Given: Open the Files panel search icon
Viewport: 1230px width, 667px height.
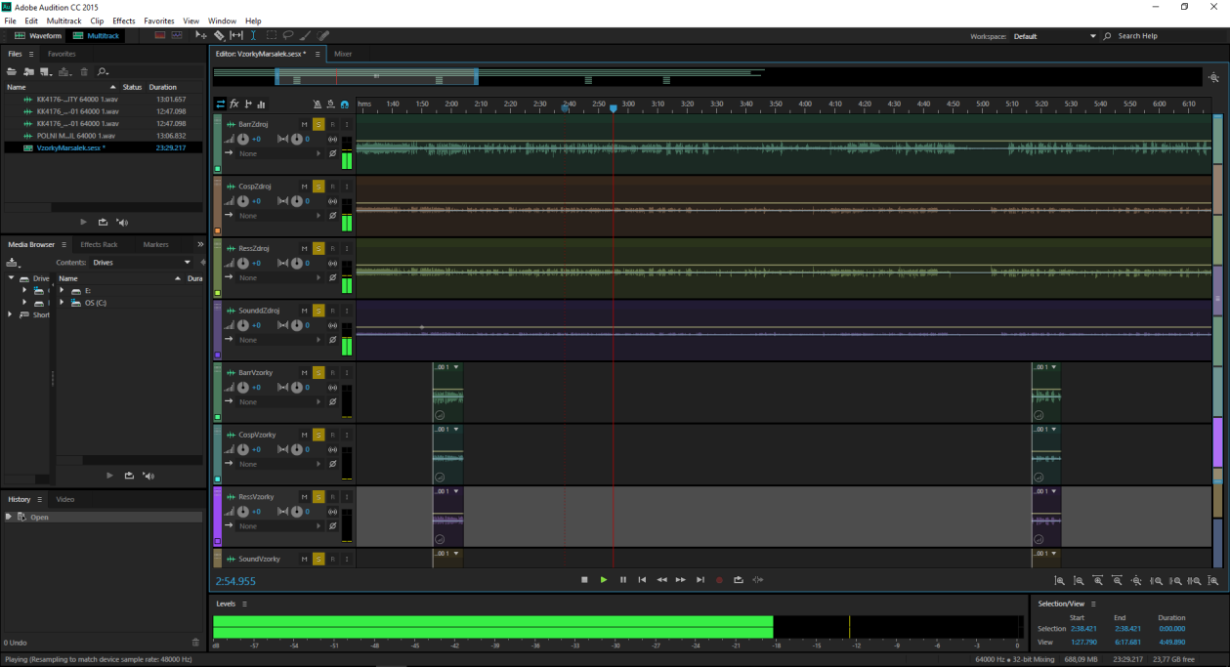Looking at the screenshot, I should pos(103,71).
